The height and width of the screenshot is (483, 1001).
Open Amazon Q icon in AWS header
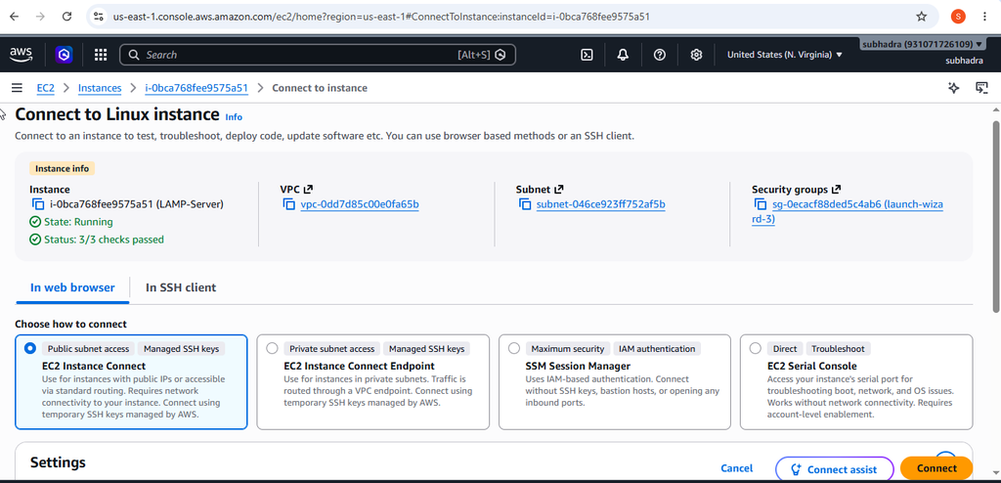coord(64,55)
